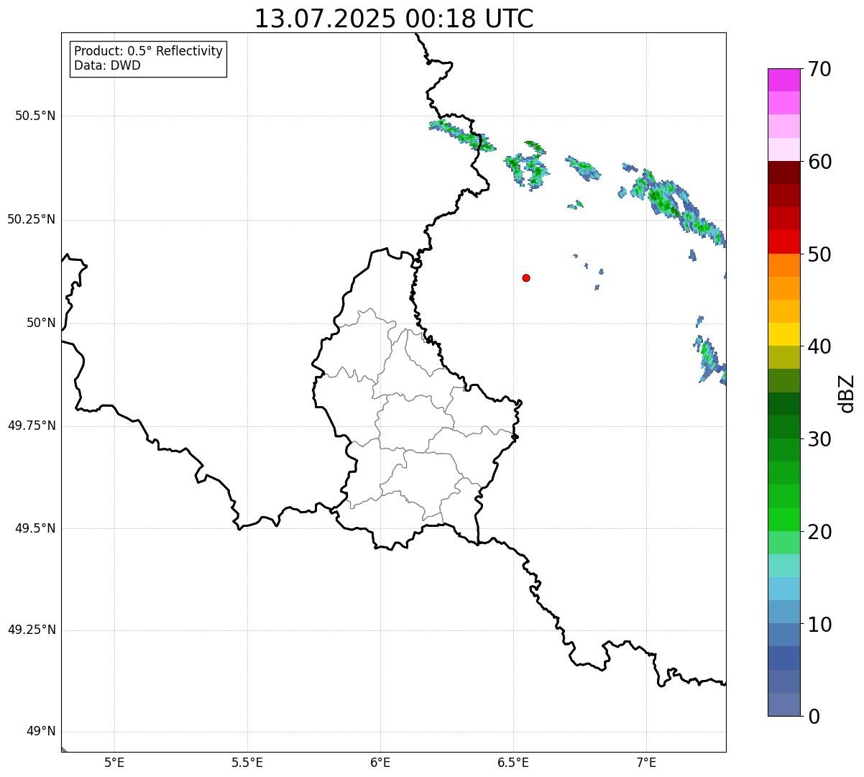This screenshot has height=777, width=864.
Task: Click the orange colorbar swatch
Action: (x=783, y=265)
